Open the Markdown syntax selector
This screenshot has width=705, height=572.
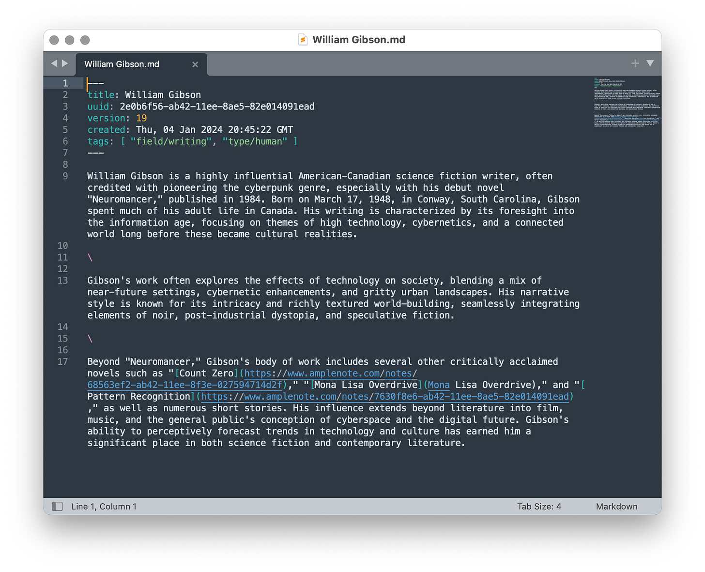[x=616, y=506]
